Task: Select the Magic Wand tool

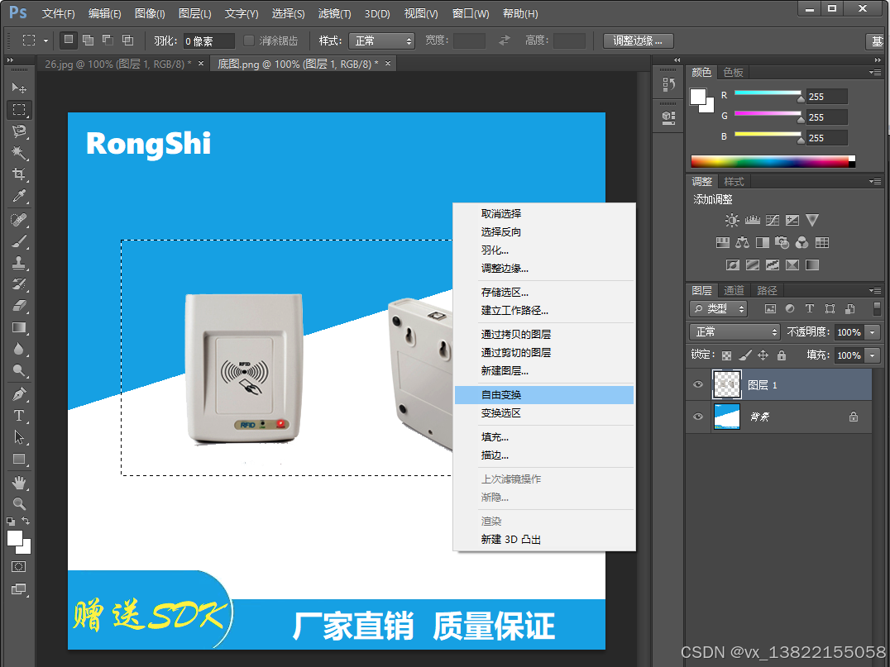Action: point(19,153)
